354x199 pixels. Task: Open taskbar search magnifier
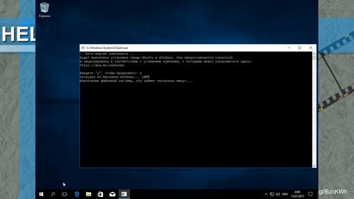(53, 194)
